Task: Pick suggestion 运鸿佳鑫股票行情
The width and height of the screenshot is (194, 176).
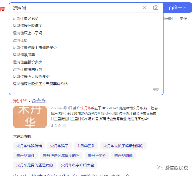Action: pos(27,69)
